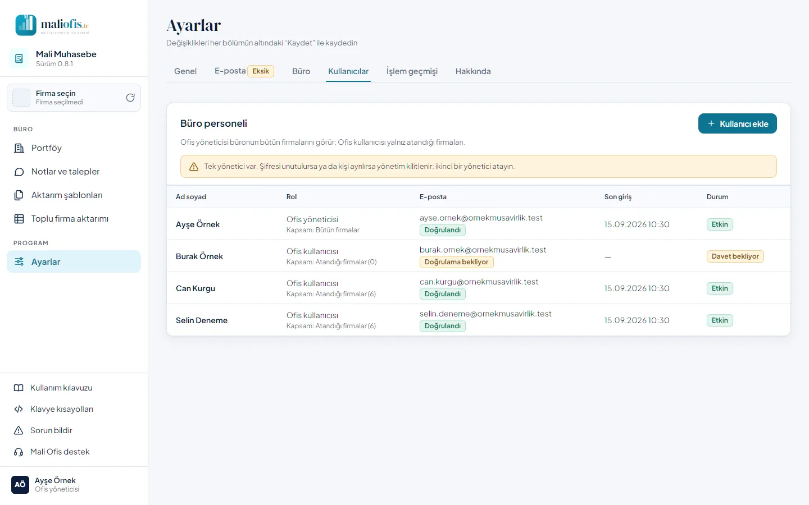
Task: Click Etkin badge in Selin Deneme row
Action: click(720, 320)
